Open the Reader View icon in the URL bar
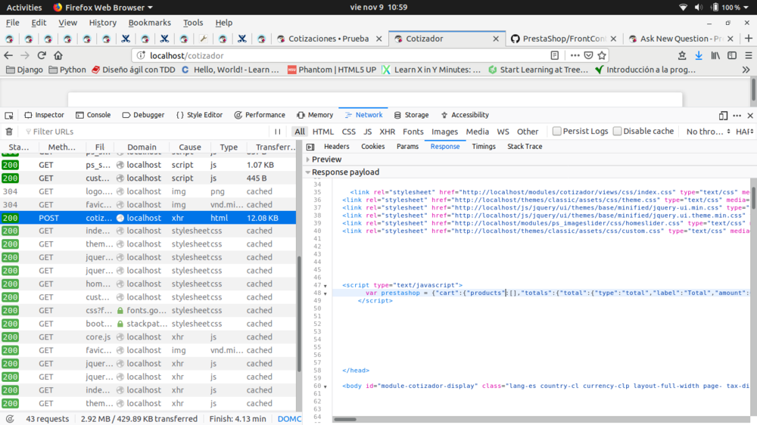 click(x=555, y=55)
